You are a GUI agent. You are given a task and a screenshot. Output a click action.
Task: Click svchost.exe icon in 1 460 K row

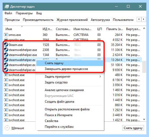[x=6, y=90]
